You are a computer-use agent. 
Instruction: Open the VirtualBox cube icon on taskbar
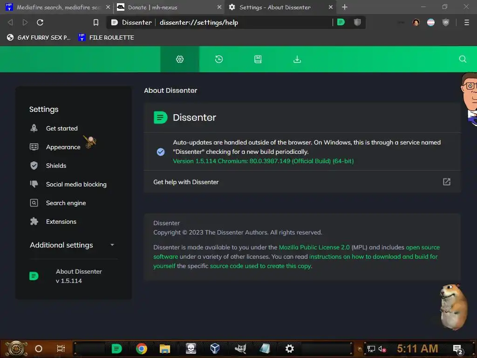tap(215, 349)
